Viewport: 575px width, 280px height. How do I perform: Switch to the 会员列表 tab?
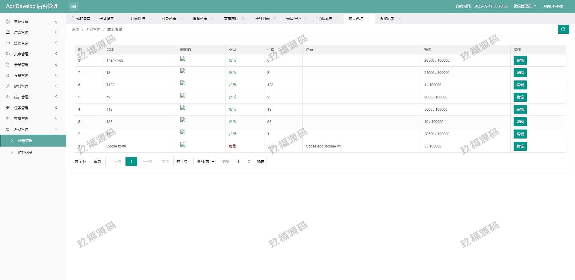(169, 19)
